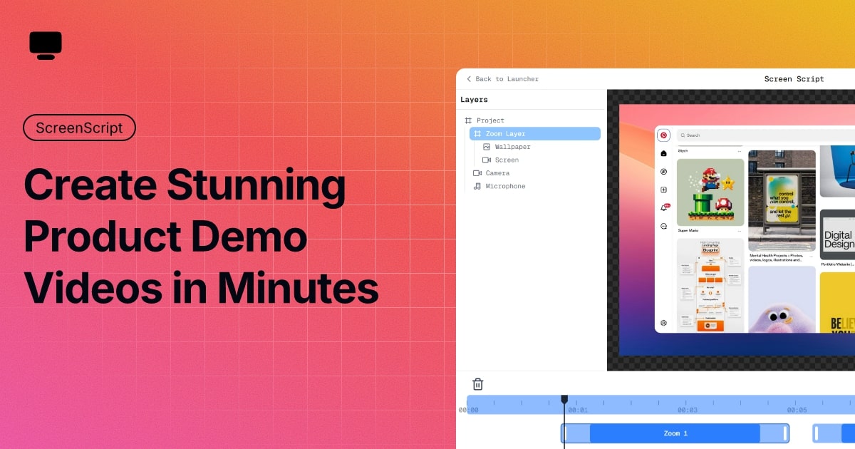Click the home icon in Pinterest sidebar
Image resolution: width=855 pixels, height=449 pixels.
pos(663,153)
